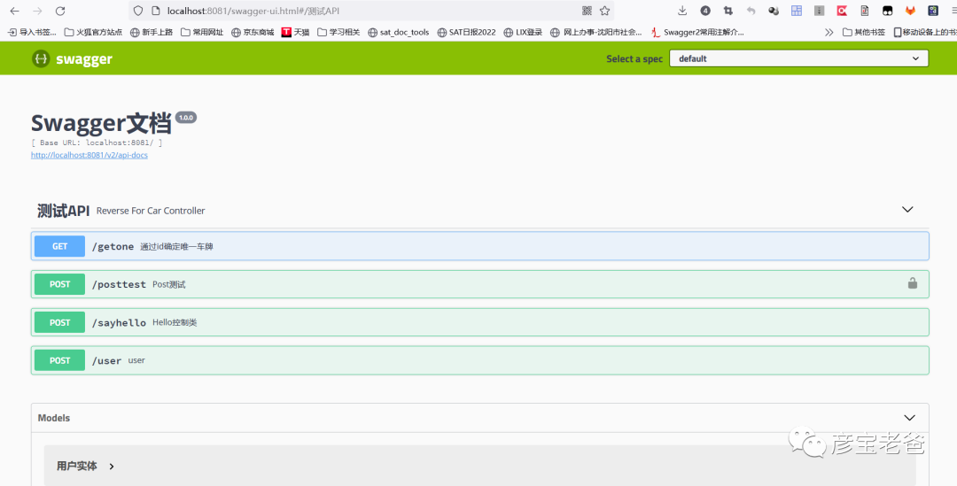
Task: Click the POST badge on /sayhello row
Action: click(x=60, y=322)
